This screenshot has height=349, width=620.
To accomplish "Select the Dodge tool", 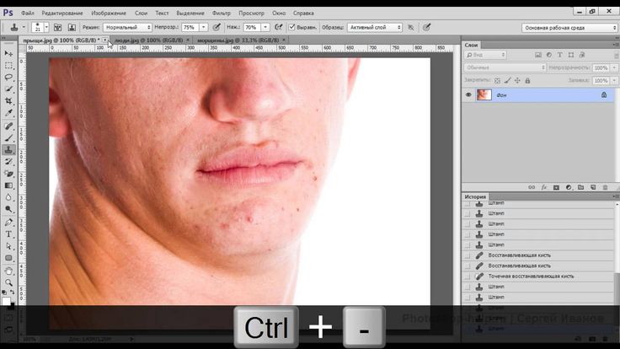I will tap(8, 209).
